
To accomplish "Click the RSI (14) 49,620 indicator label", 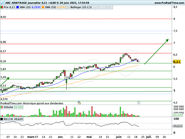I will (x=13, y=119).
